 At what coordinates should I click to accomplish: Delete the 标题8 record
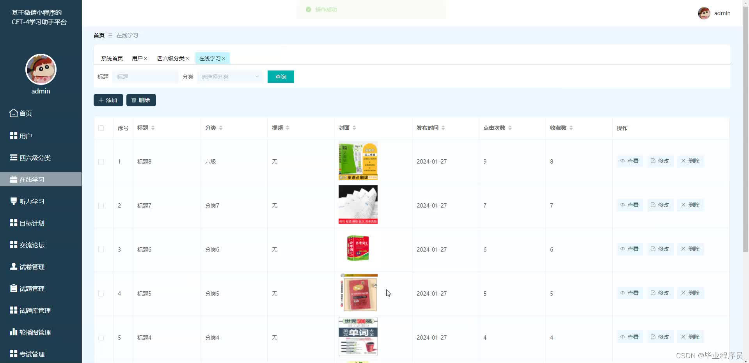point(690,161)
